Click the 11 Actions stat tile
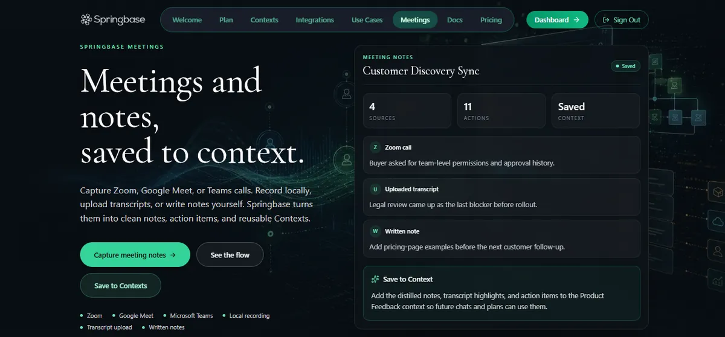The image size is (725, 337). tap(501, 111)
